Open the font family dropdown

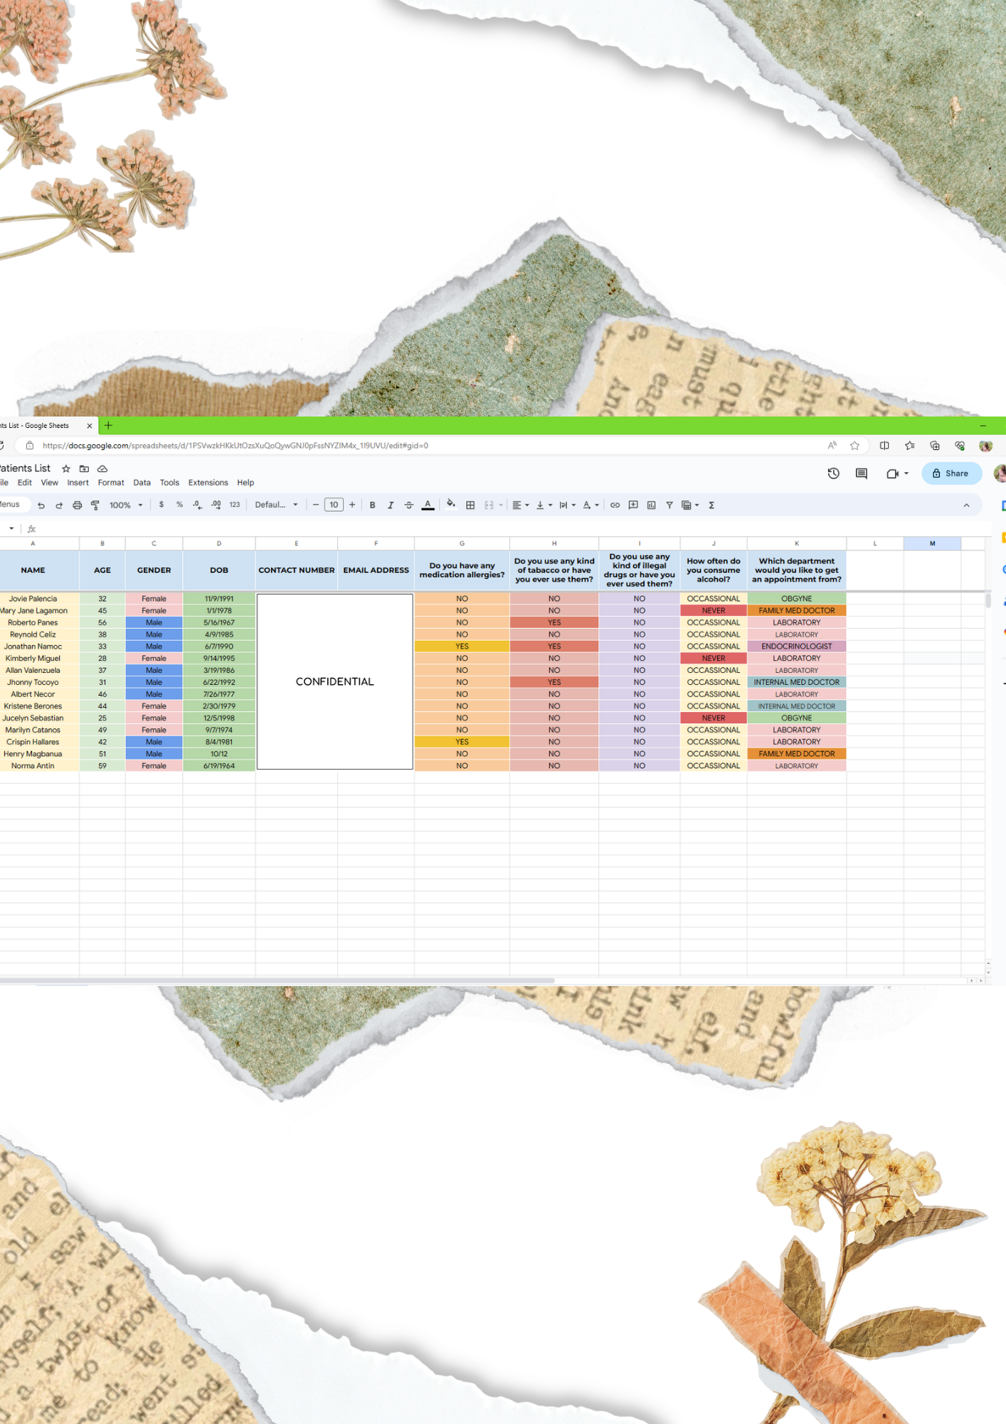pyautogui.click(x=277, y=505)
